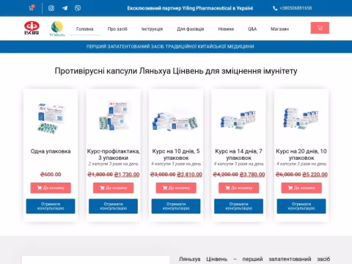
Task: Click the discounted price ₴1,730.00
Action: 127,175
